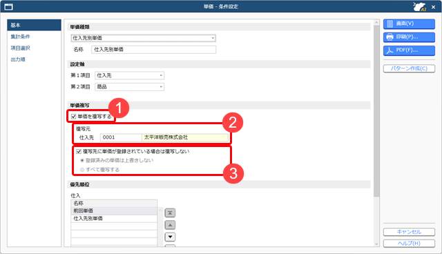This screenshot has width=442, height=254.
Task: Click the scrollbar down arrow of settings pane
Action: 376,244
